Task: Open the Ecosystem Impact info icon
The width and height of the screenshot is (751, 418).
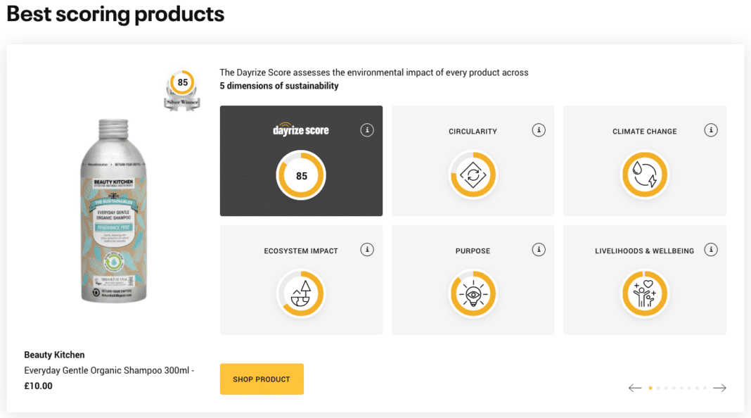Action: coord(367,249)
